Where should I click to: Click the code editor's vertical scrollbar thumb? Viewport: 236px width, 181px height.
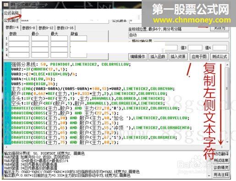[x=227, y=88]
